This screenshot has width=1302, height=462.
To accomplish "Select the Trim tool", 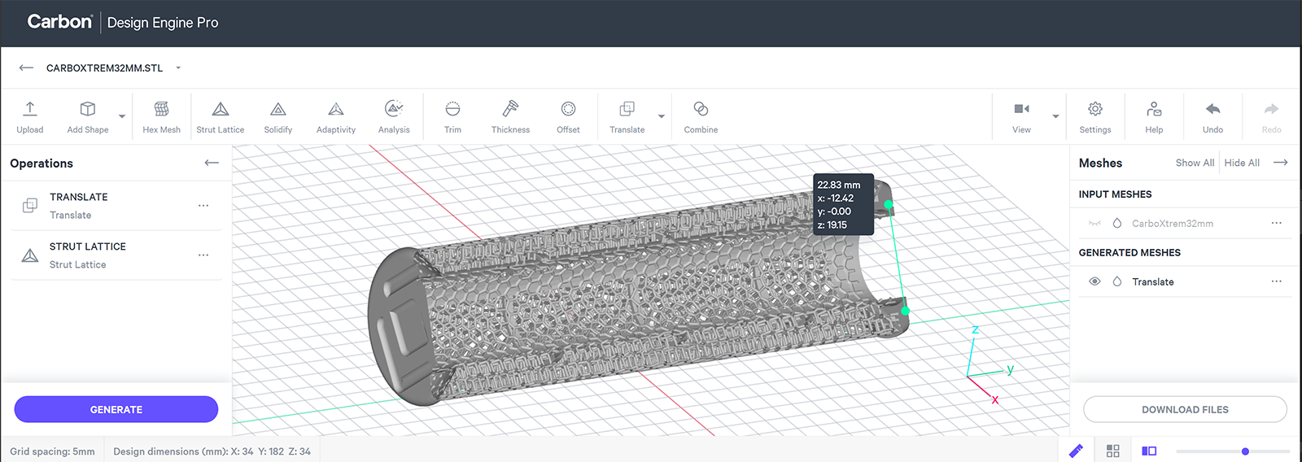I will [x=452, y=116].
